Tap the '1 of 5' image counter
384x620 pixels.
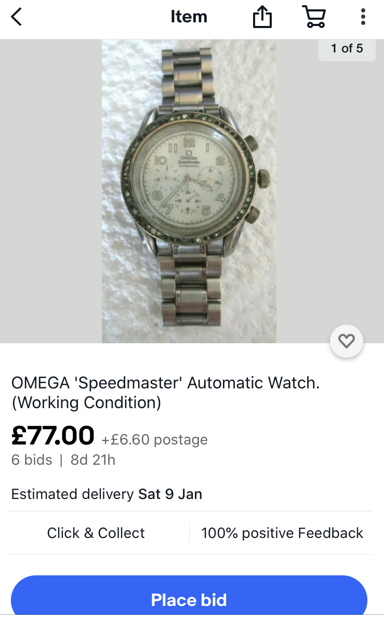(347, 49)
